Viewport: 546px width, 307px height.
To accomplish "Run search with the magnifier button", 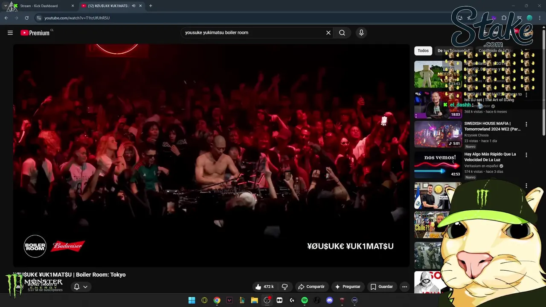I will tap(342, 33).
